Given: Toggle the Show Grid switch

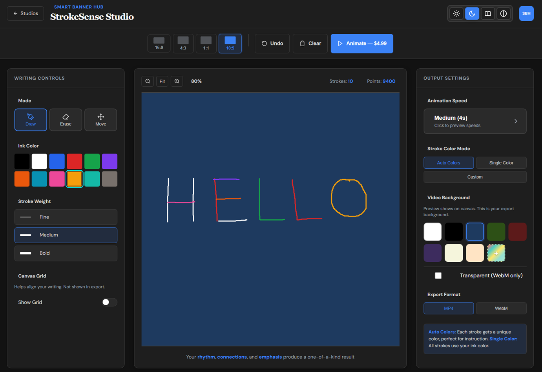Looking at the screenshot, I should click(x=109, y=302).
